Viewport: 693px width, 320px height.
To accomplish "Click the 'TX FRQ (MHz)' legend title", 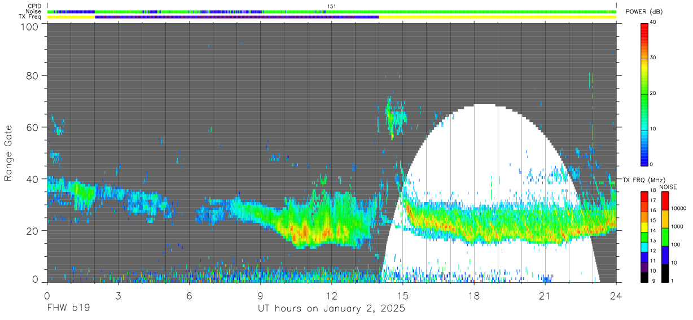I will point(644,180).
